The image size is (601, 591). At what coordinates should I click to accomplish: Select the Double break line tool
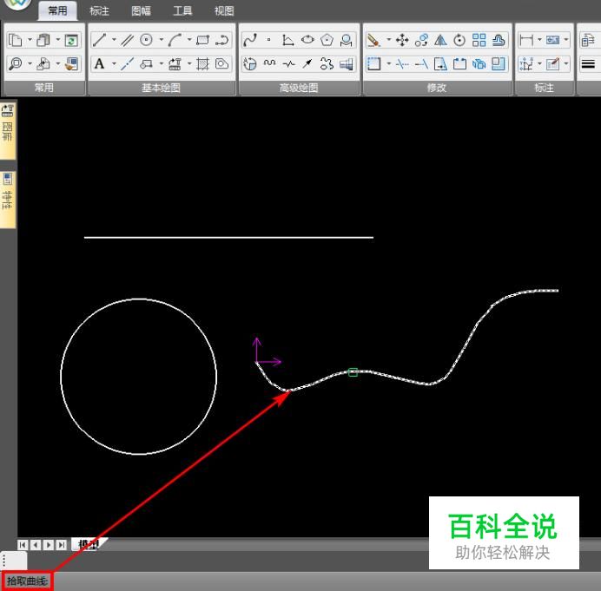[288, 63]
